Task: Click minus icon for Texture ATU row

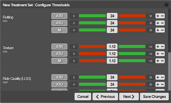Action: (x=162, y=54)
